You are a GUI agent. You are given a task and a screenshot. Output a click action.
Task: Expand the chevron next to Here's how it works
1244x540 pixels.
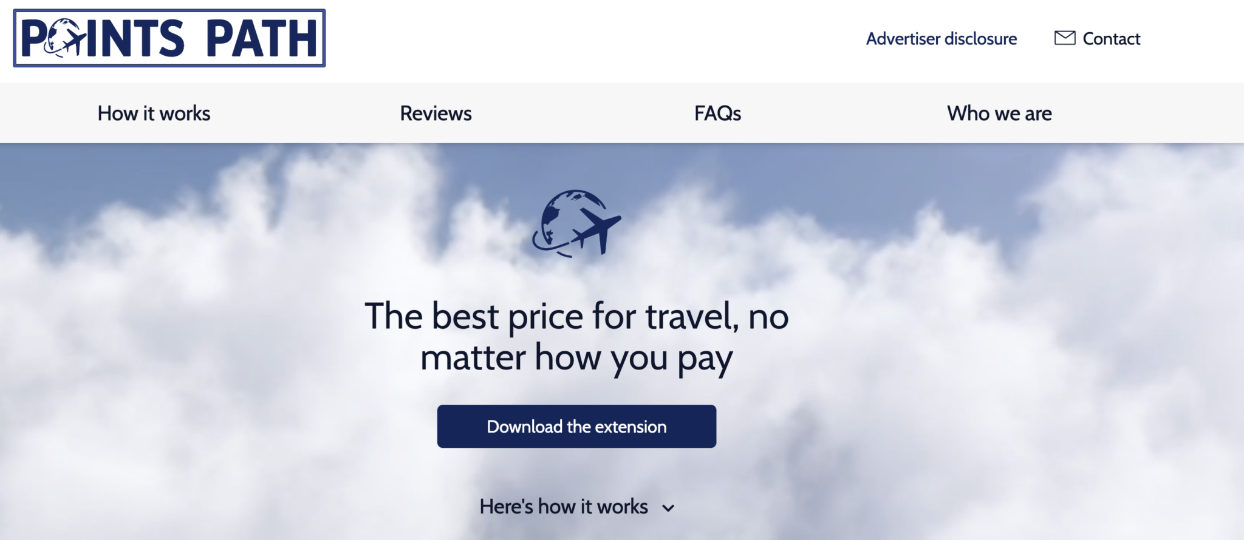668,508
